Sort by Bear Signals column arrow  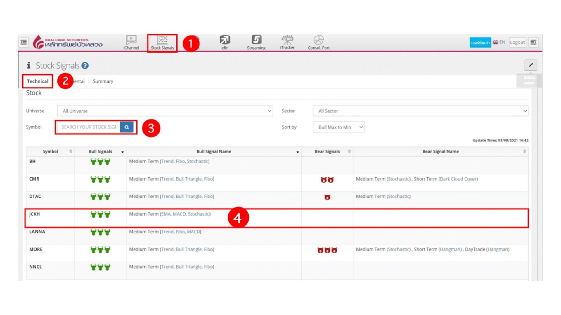pyautogui.click(x=349, y=151)
